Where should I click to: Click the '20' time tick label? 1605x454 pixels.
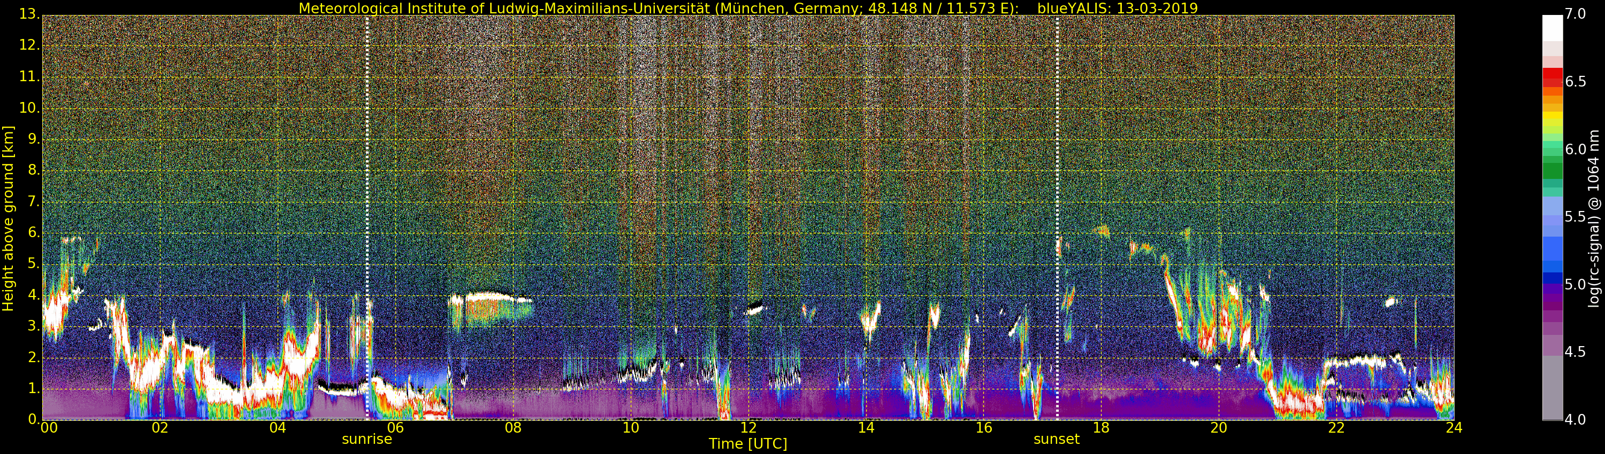point(1219,428)
